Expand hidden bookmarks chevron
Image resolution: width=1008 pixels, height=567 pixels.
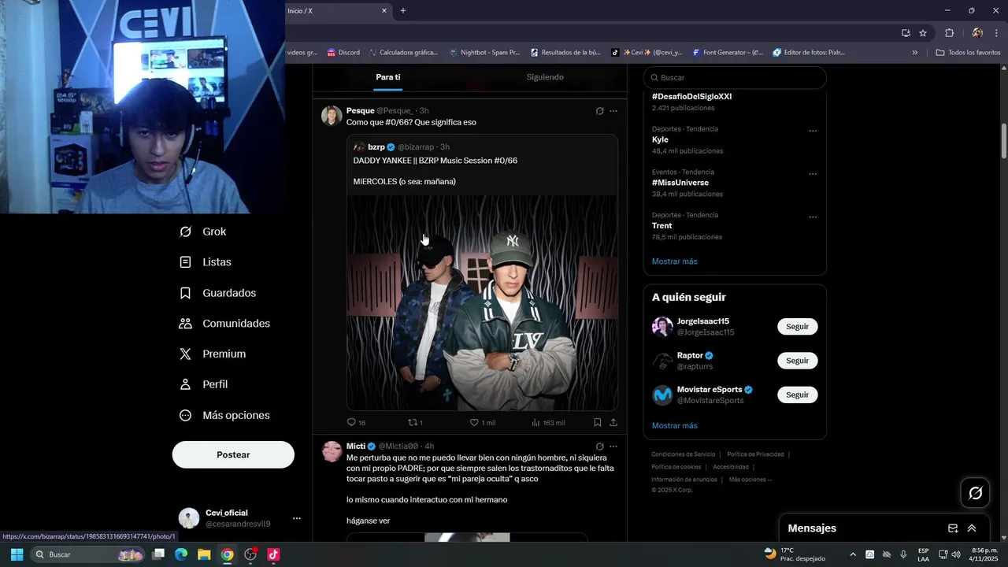915,53
